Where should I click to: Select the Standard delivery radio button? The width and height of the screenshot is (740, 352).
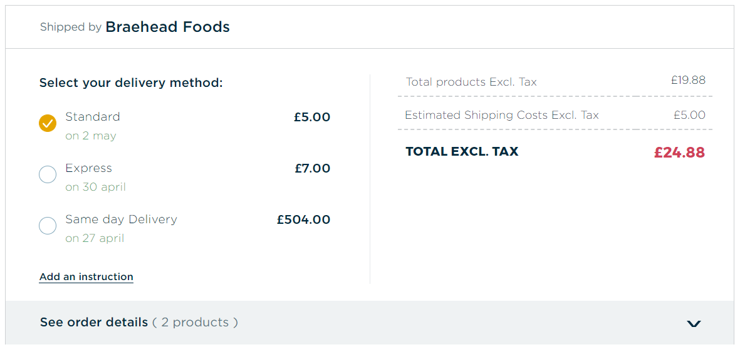[x=48, y=123]
